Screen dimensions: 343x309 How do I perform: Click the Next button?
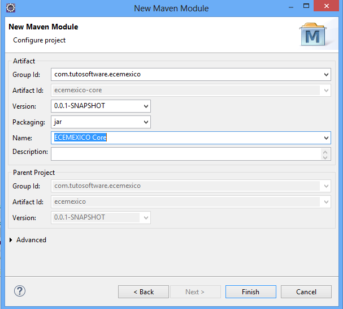click(196, 291)
